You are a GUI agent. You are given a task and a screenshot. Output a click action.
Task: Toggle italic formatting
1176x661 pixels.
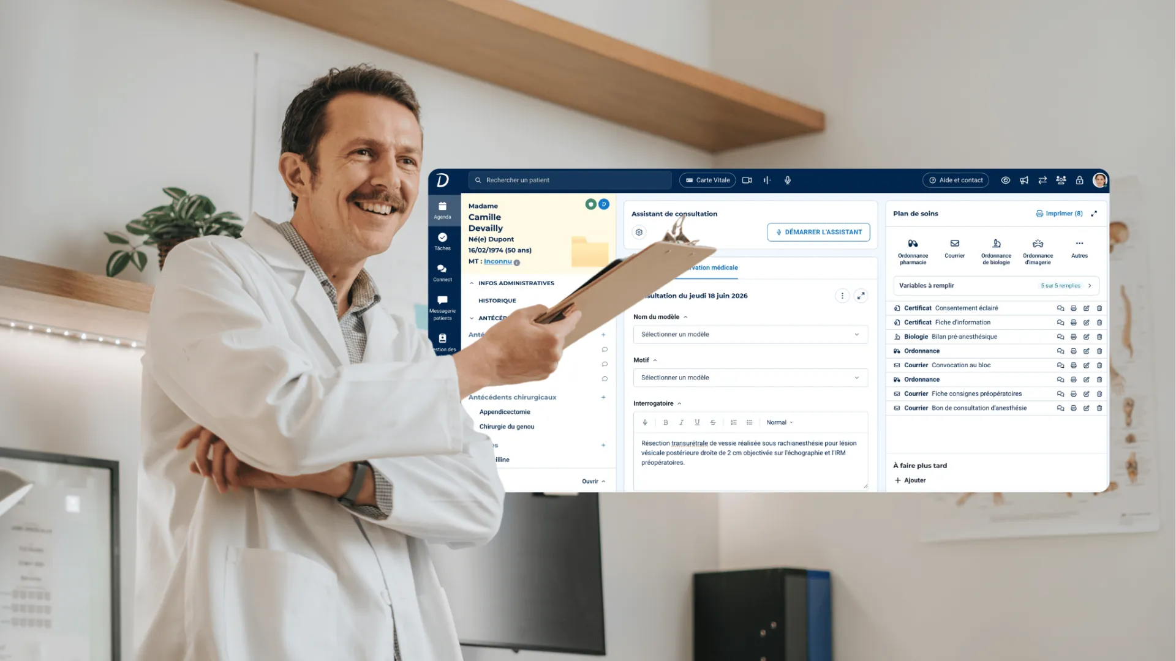coord(681,422)
